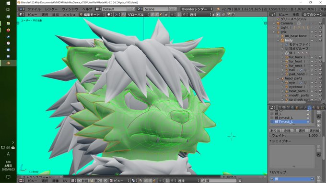The height and width of the screenshot is (183, 326).
Task: Click the 選択解 deselect button
Action: pyautogui.click(x=314, y=130)
